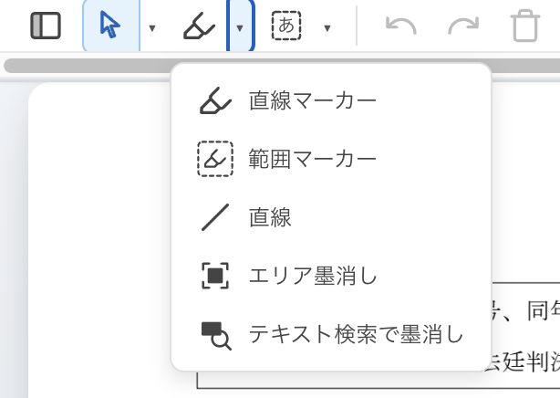Choose 直線マーカー from the menu
Viewport: 560px width, 398px height.
coord(331,100)
